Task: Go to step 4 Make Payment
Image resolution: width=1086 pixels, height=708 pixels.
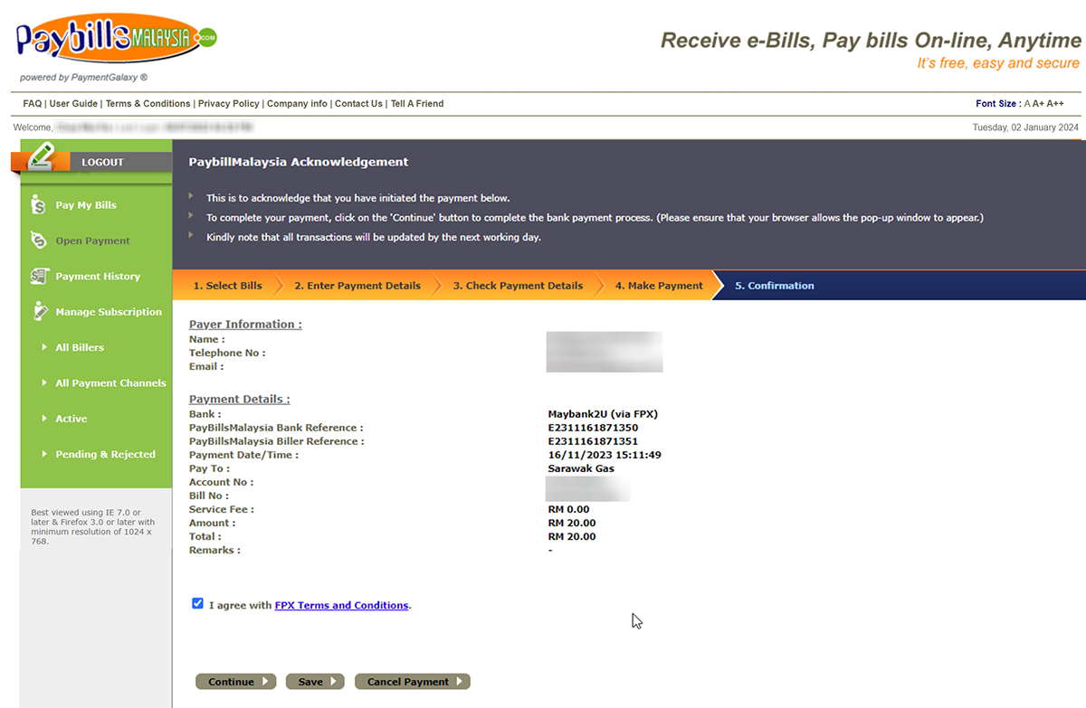Action: click(659, 286)
